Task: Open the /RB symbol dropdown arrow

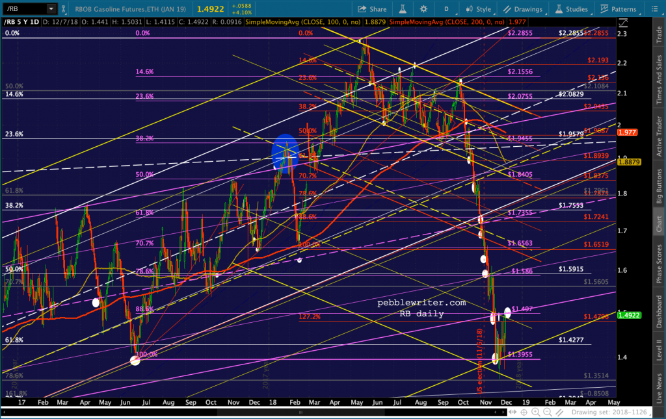Action: coord(51,8)
